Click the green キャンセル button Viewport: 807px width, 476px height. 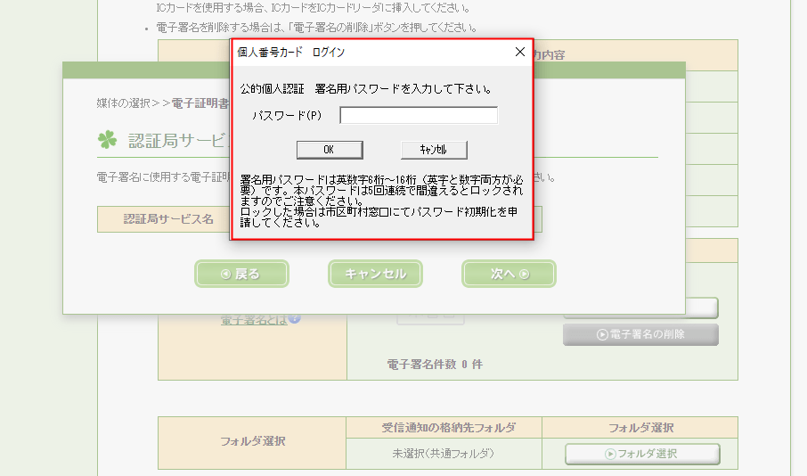coord(375,275)
